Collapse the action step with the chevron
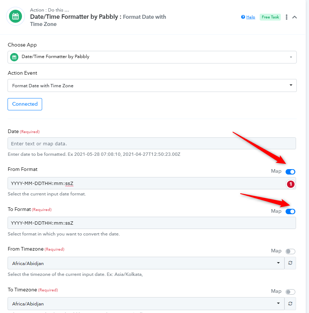The image size is (309, 313). tap(295, 17)
